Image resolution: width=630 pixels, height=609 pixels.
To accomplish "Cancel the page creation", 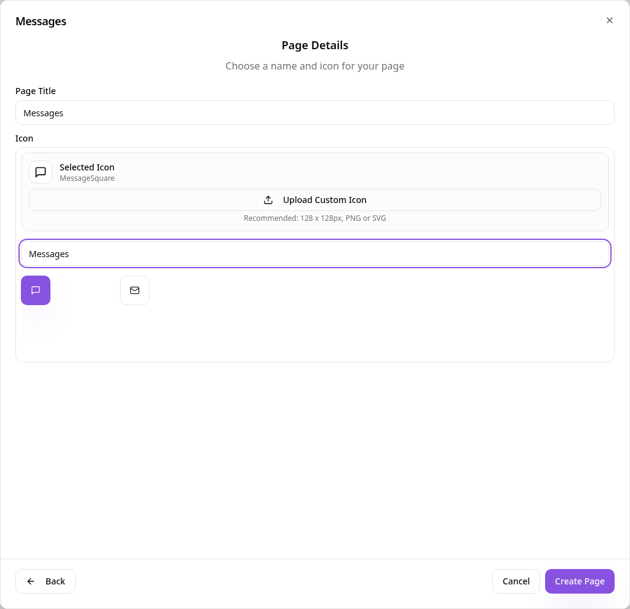I will (x=516, y=581).
